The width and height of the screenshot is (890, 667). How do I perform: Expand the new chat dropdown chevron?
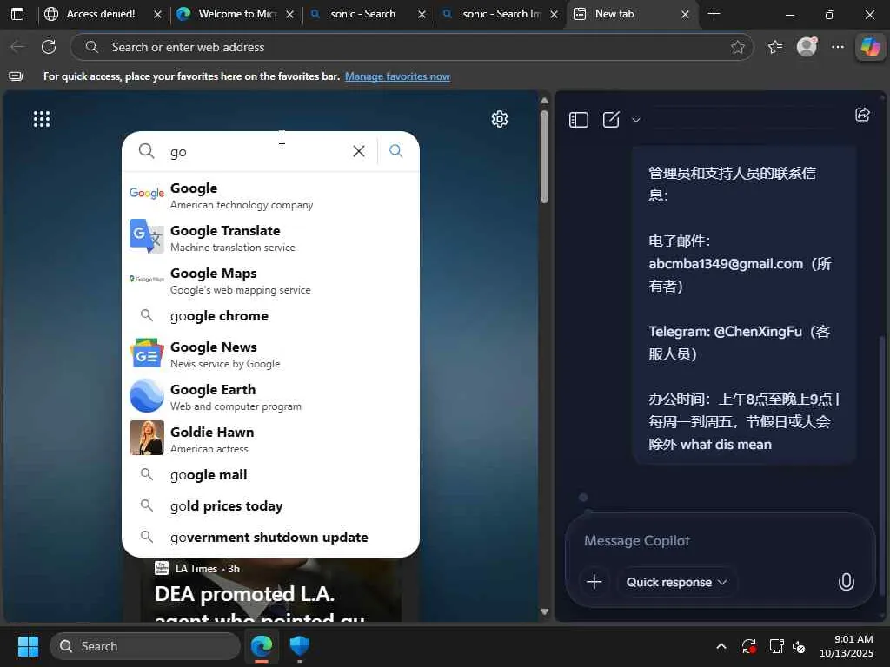coord(636,120)
